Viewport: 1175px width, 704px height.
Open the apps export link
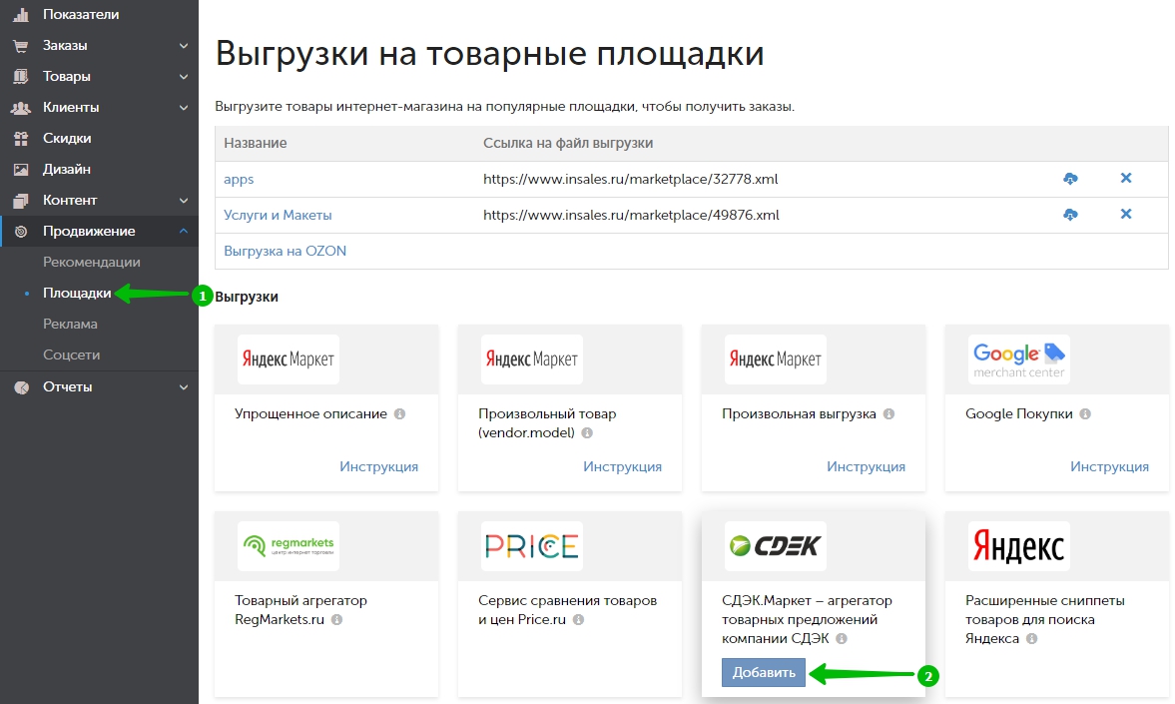[239, 179]
